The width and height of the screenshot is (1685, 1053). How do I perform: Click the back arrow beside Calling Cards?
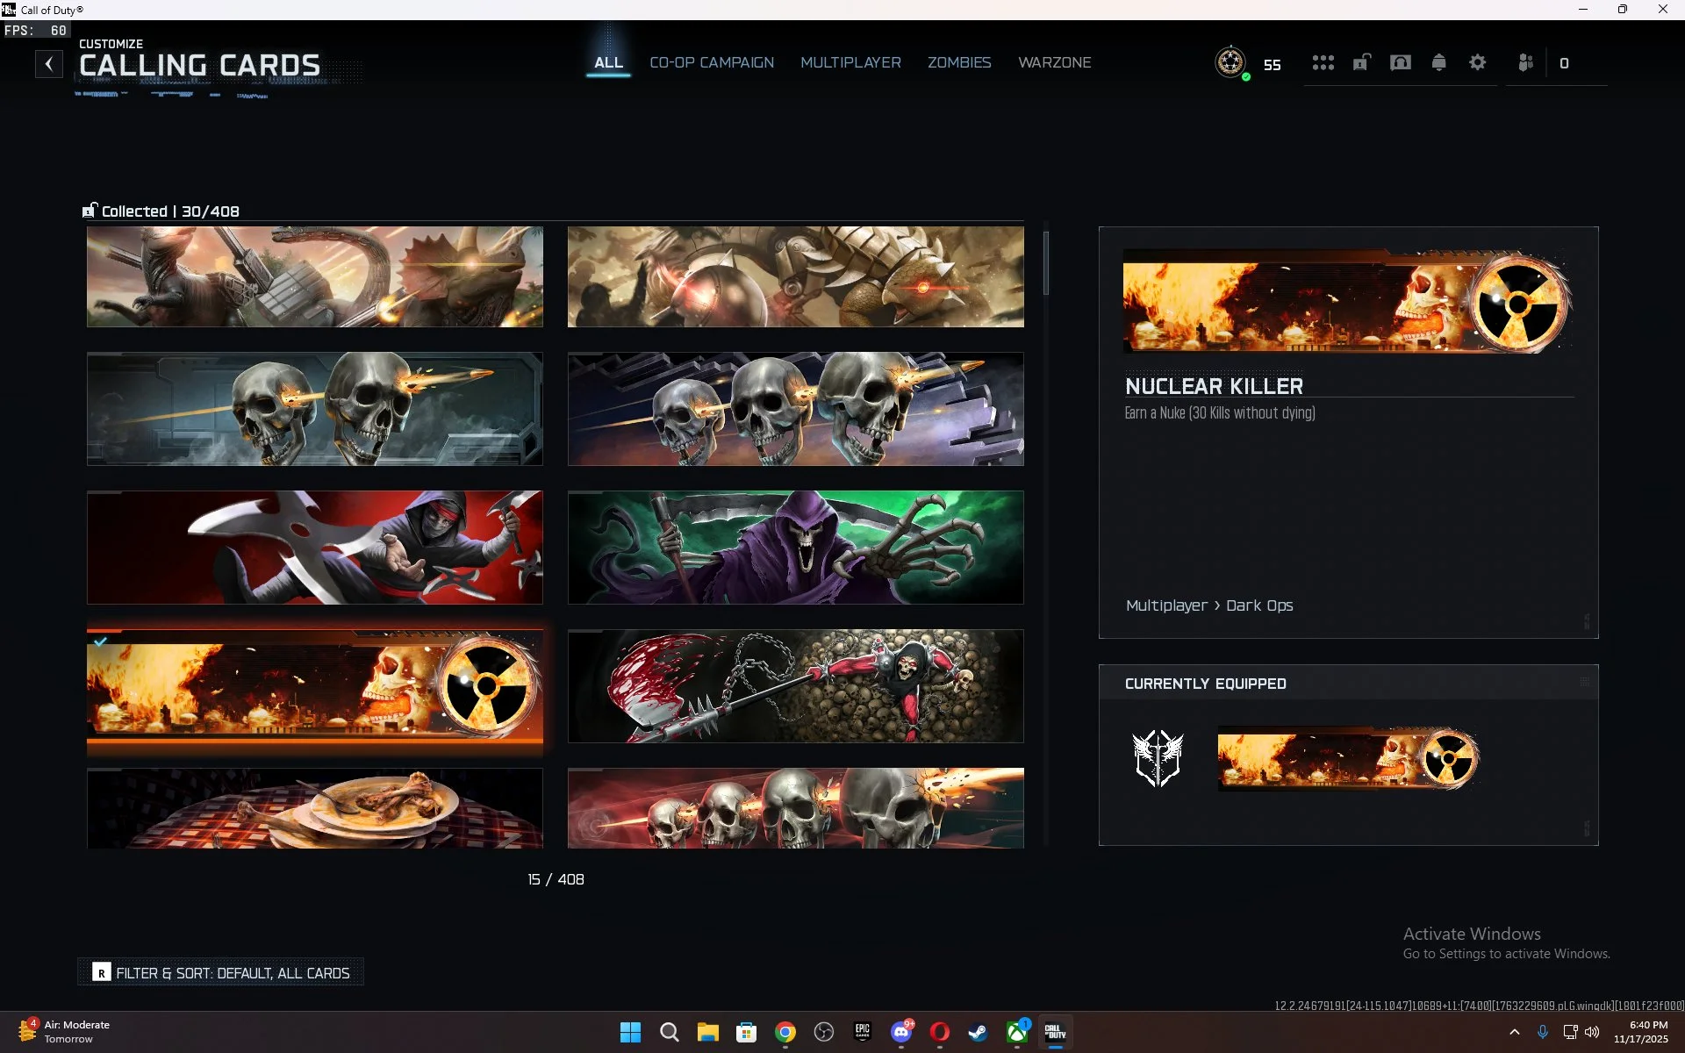[x=49, y=64]
